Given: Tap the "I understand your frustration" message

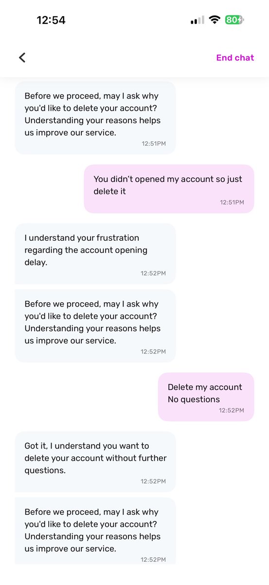Looking at the screenshot, I should coord(95,253).
